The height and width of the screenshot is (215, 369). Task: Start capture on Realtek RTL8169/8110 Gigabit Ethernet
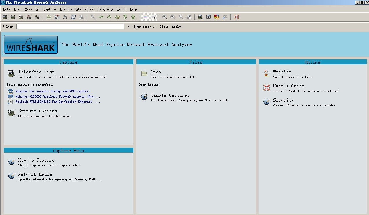(58, 102)
